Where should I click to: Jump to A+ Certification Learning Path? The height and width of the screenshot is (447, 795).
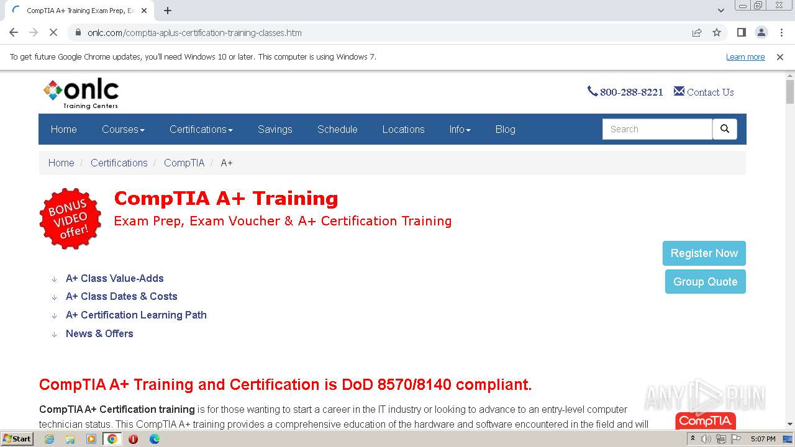coord(136,315)
